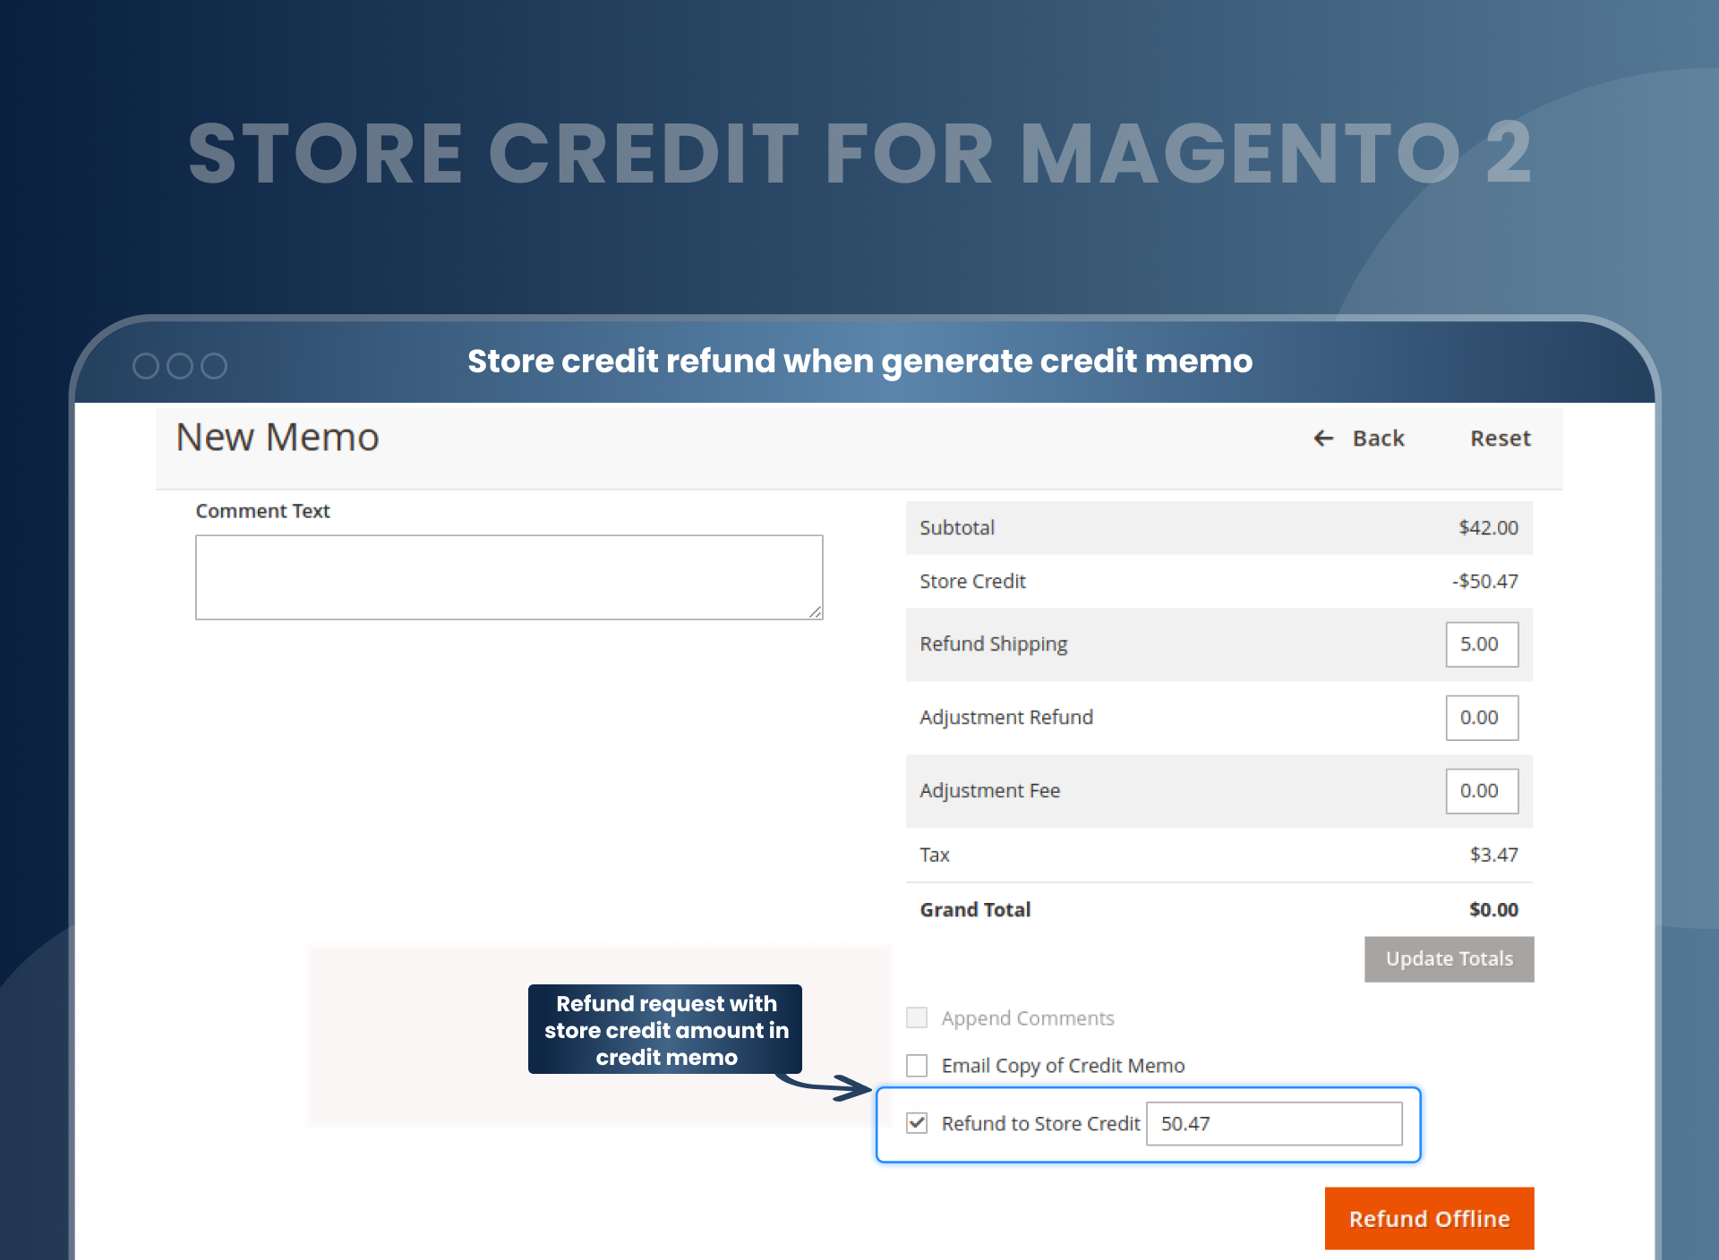This screenshot has height=1260, width=1719.
Task: Edit the Refund Shipping amount field
Action: click(x=1482, y=643)
